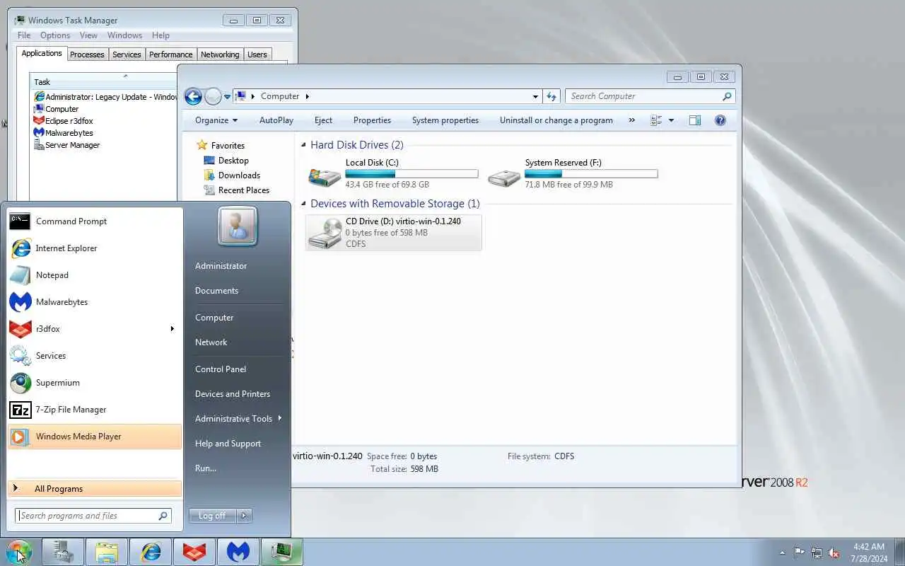Viewport: 905px width, 566px height.
Task: Collapse Devices with Removable Storage group
Action: tap(303, 204)
